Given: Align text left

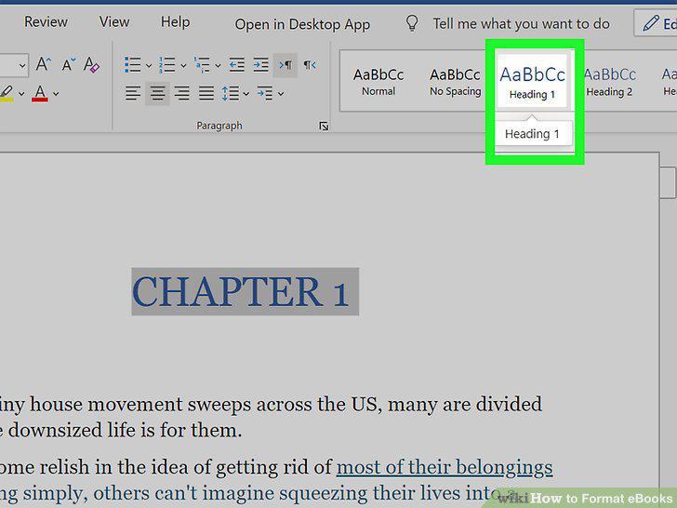Looking at the screenshot, I should 133,93.
